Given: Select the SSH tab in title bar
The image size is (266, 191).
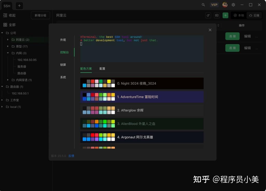Looking at the screenshot, I should pyautogui.click(x=7, y=6).
